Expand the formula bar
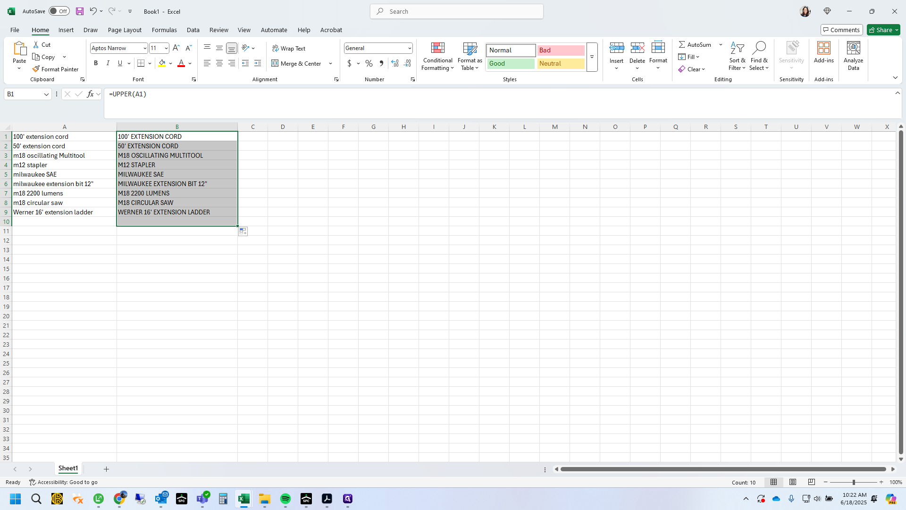Viewport: 906px width, 510px height. 898,93
